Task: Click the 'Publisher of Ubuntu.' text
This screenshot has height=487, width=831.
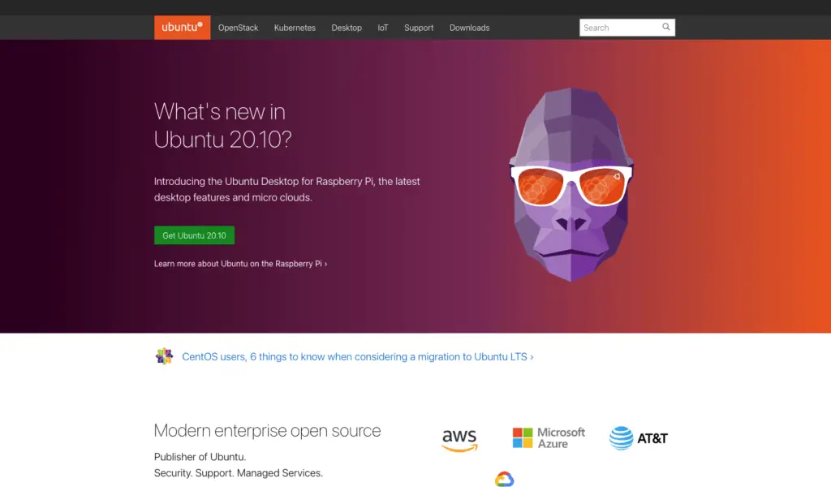Action: [200, 457]
